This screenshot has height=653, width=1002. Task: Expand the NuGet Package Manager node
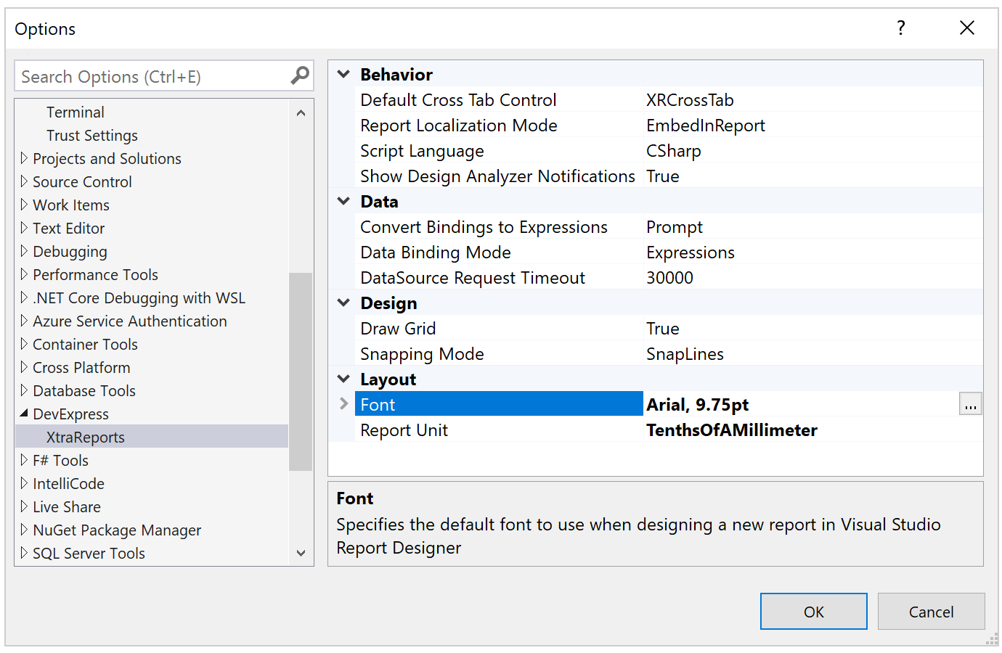pyautogui.click(x=23, y=530)
